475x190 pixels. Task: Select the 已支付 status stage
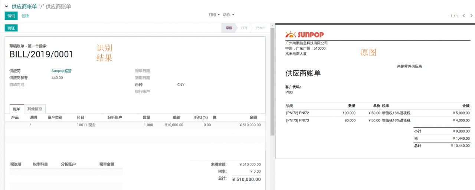pyautogui.click(x=261, y=28)
